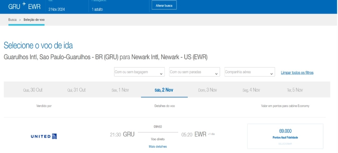The width and height of the screenshot is (338, 153).
Task: Pick the Seg, 4 Nov date tab
Action: pos(251,90)
